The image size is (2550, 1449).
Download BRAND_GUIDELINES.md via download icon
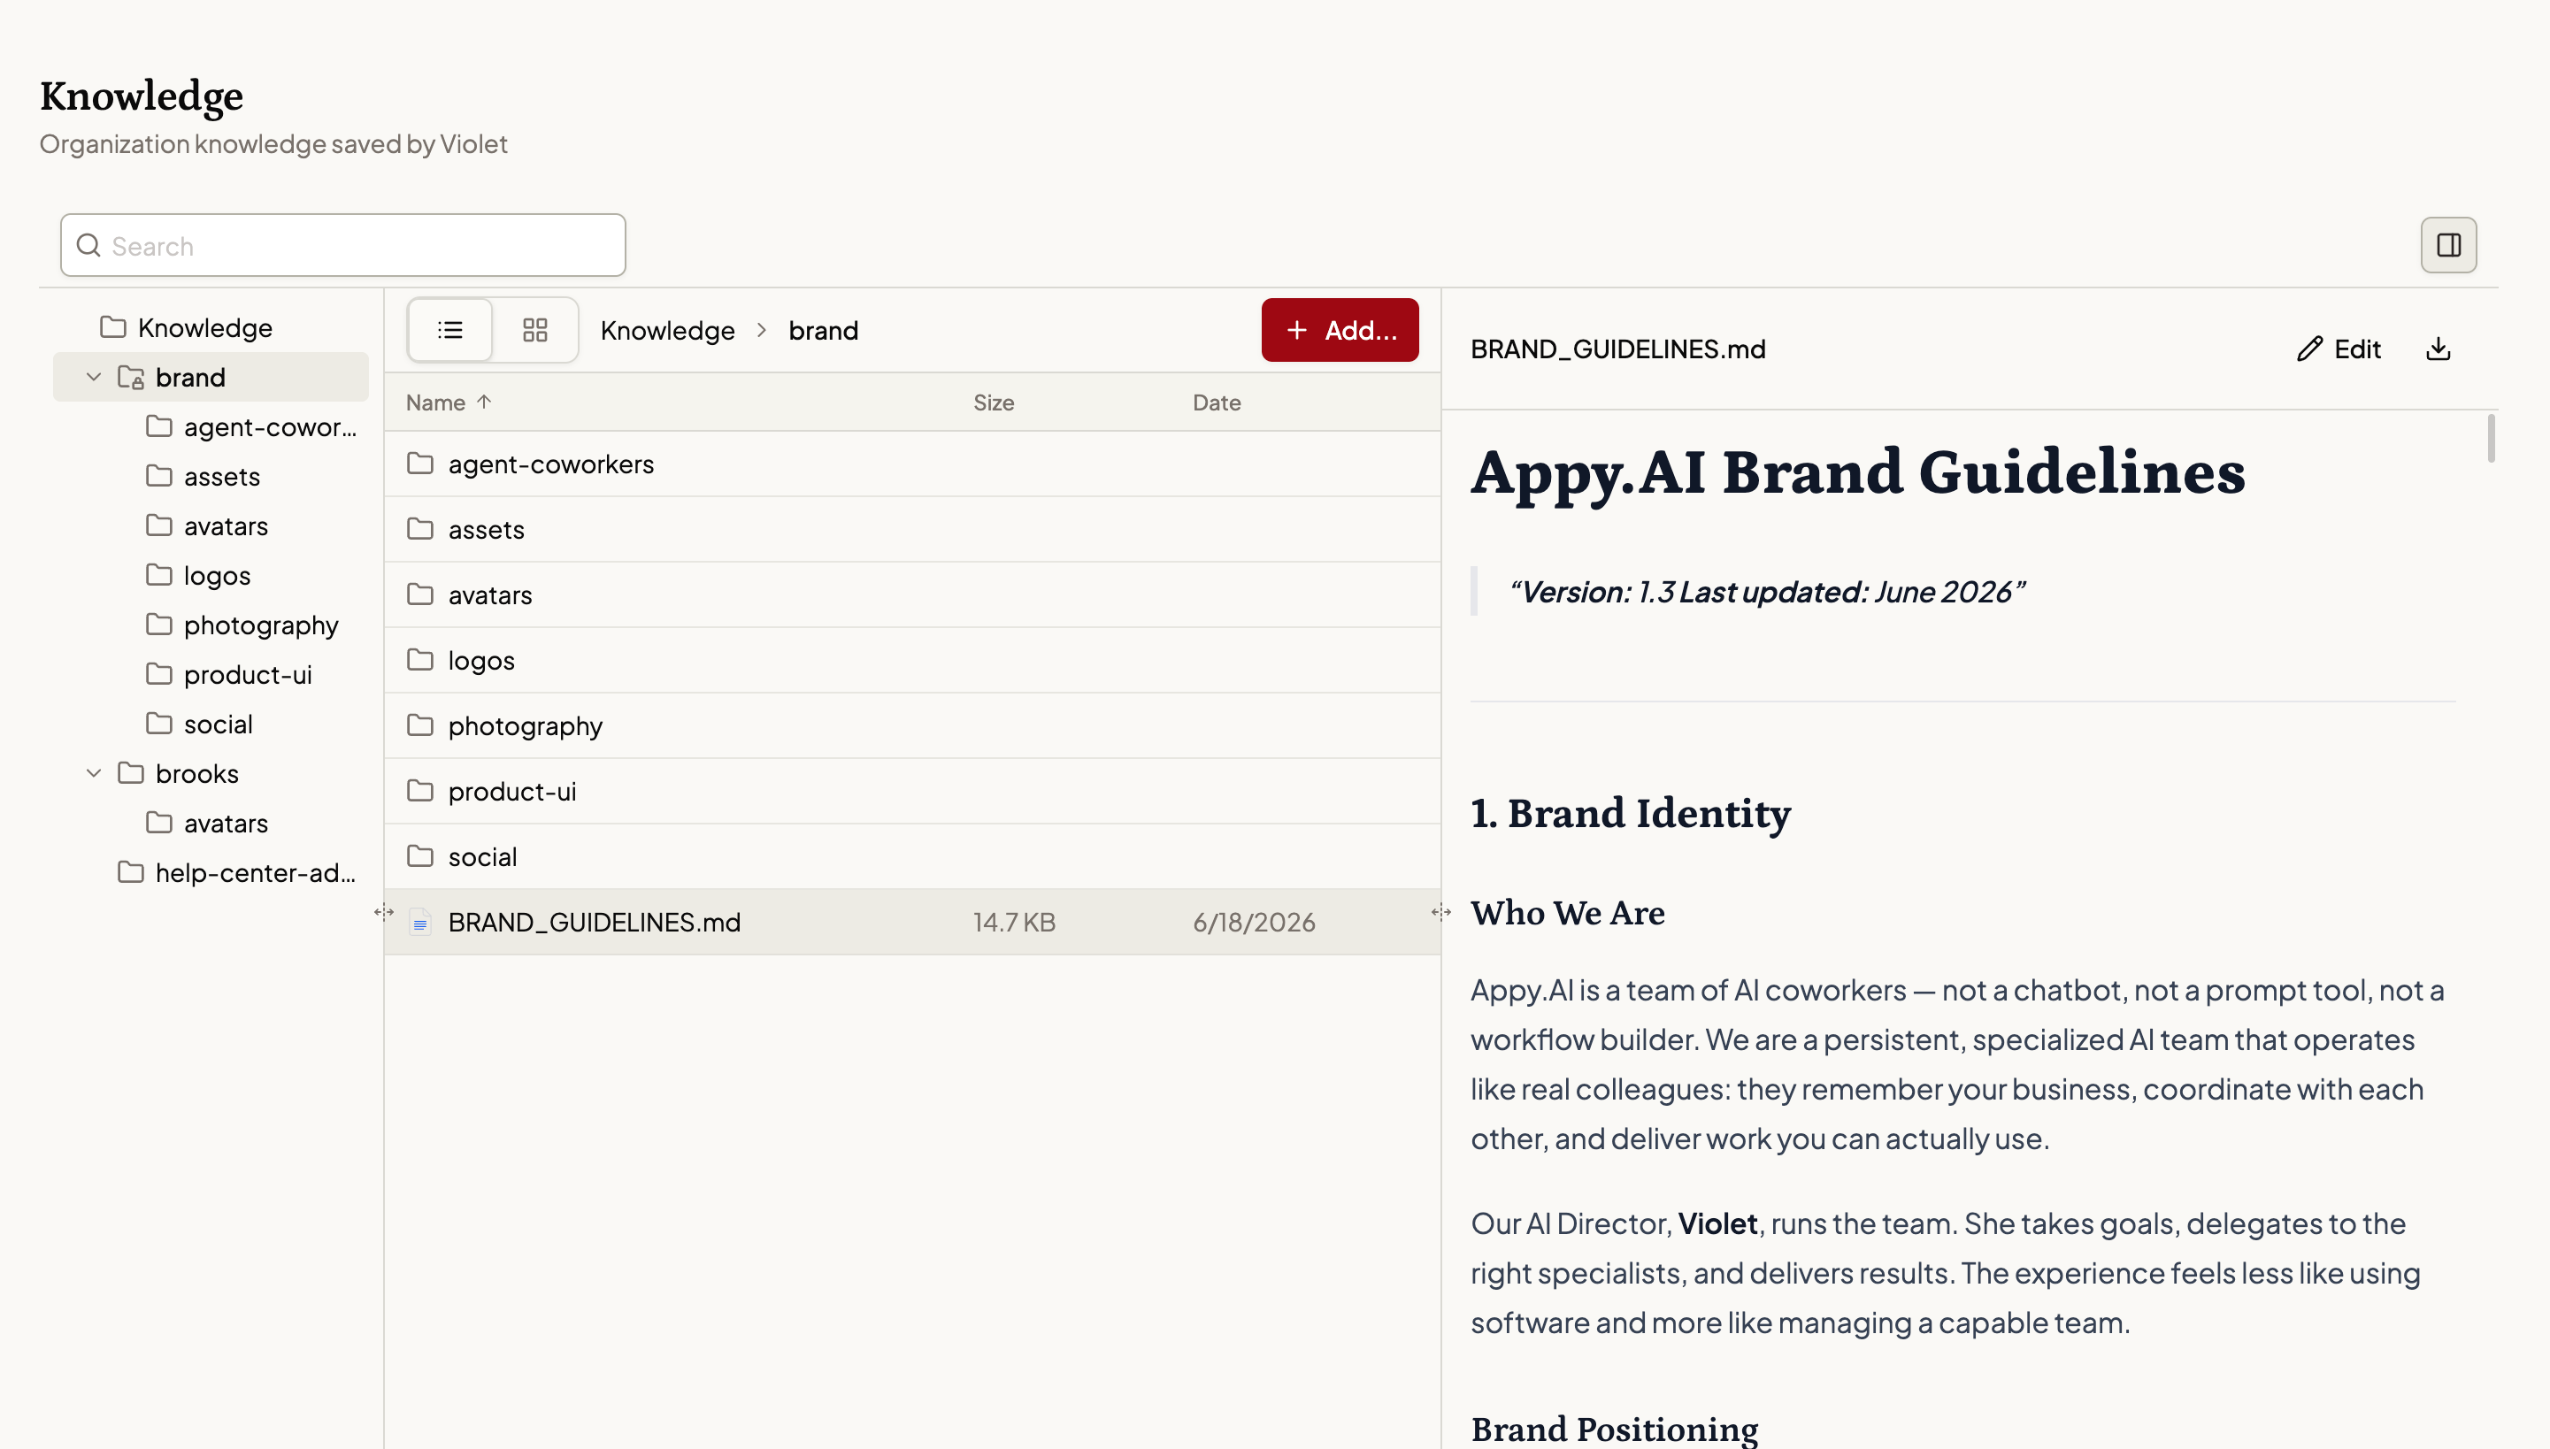pyautogui.click(x=2439, y=349)
